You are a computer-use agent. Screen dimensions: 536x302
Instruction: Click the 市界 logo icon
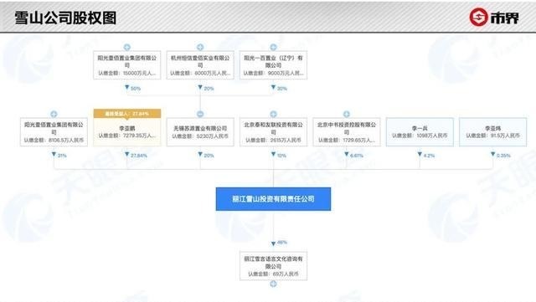tap(478, 17)
